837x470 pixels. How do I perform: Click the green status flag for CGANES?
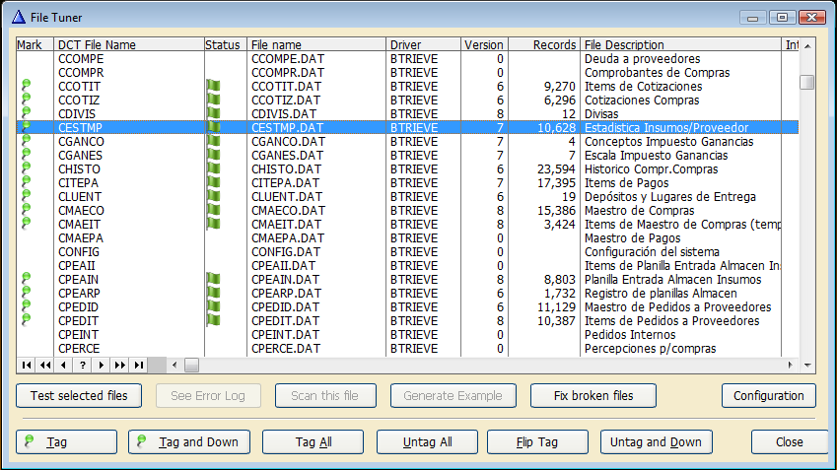pos(214,156)
